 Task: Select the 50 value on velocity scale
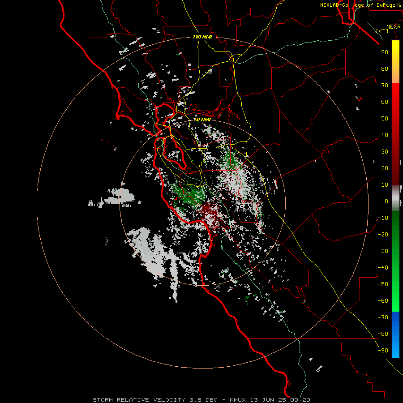click(385, 119)
